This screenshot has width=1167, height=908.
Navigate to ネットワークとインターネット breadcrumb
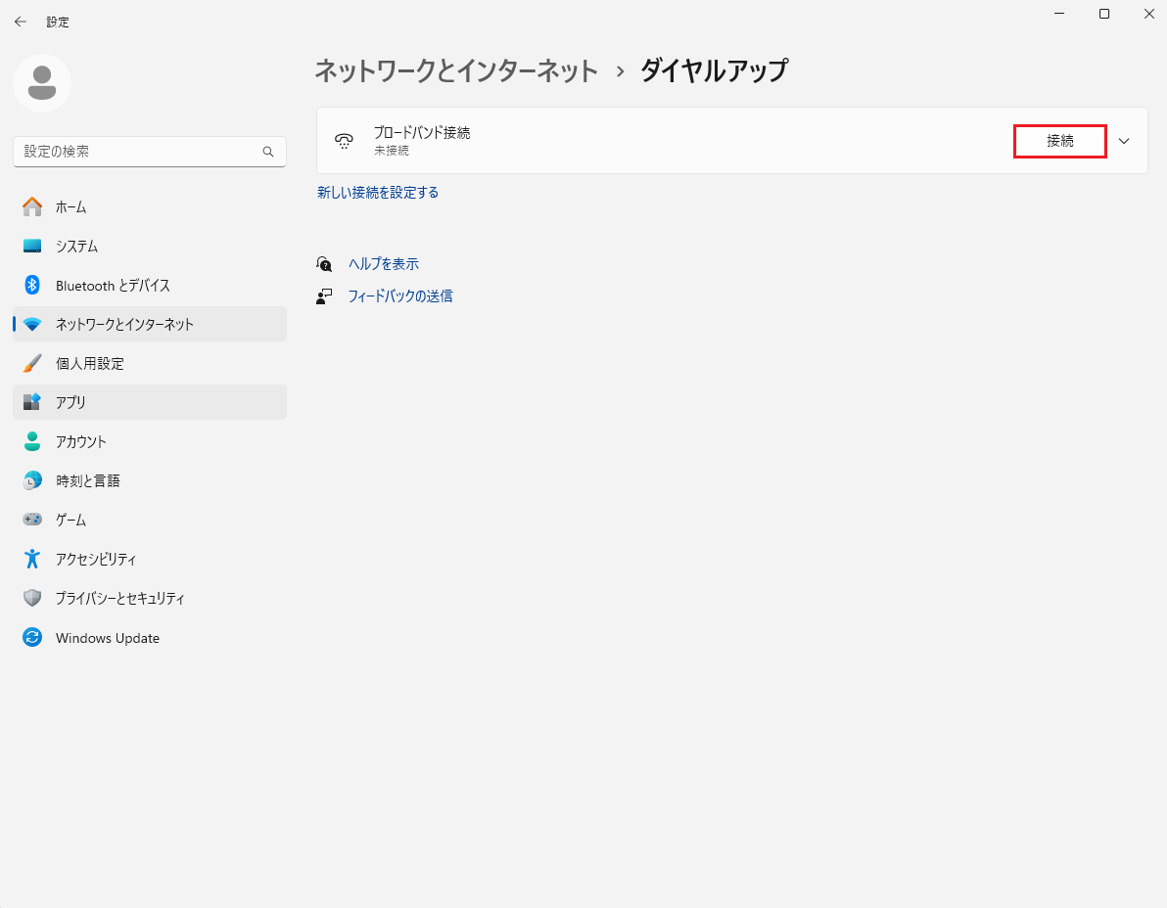pos(455,70)
